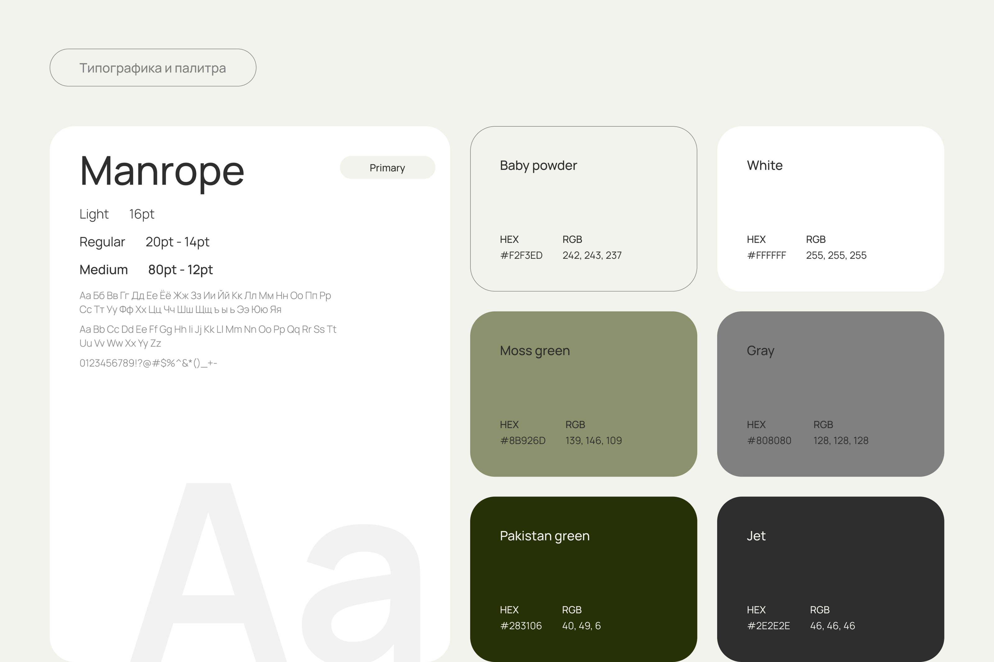The height and width of the screenshot is (662, 994).
Task: Click the #2E2E2E hex value
Action: 768,626
